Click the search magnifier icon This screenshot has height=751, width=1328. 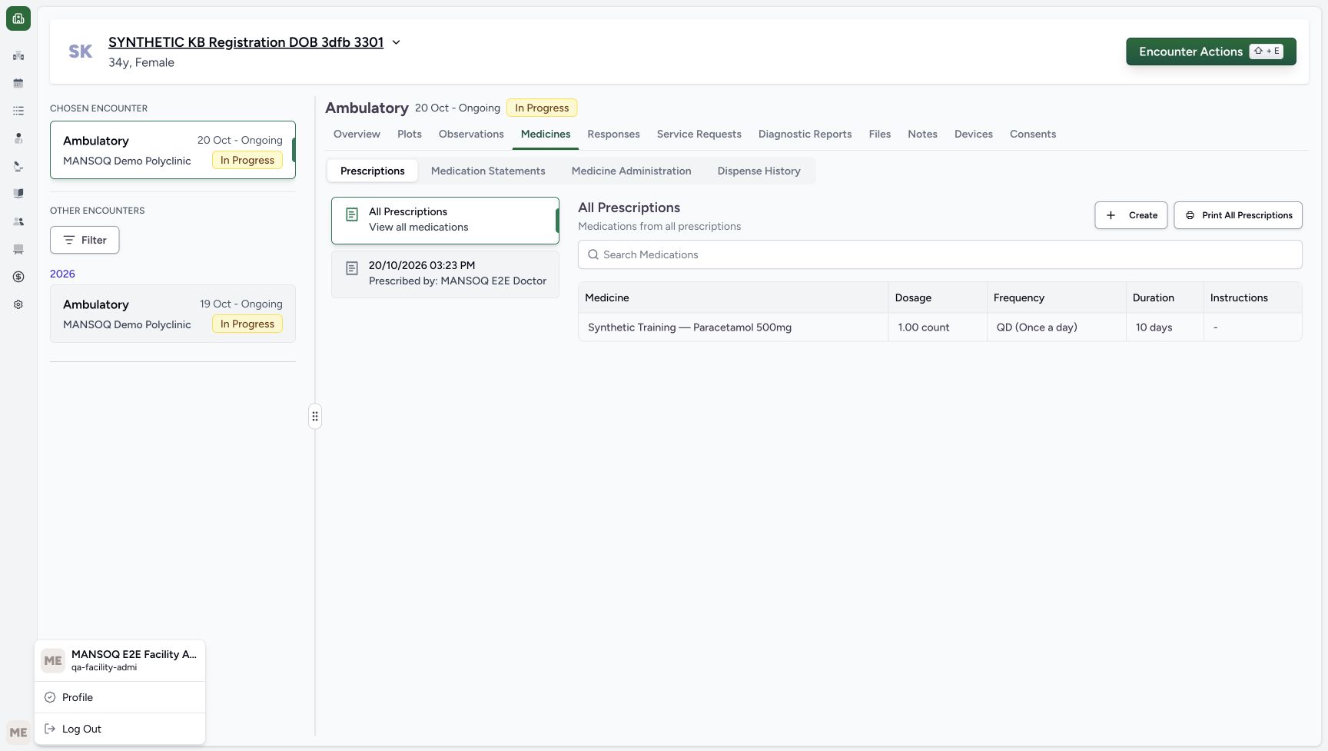pos(593,254)
